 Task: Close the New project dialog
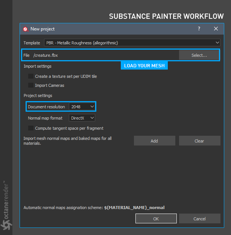pyautogui.click(x=216, y=29)
